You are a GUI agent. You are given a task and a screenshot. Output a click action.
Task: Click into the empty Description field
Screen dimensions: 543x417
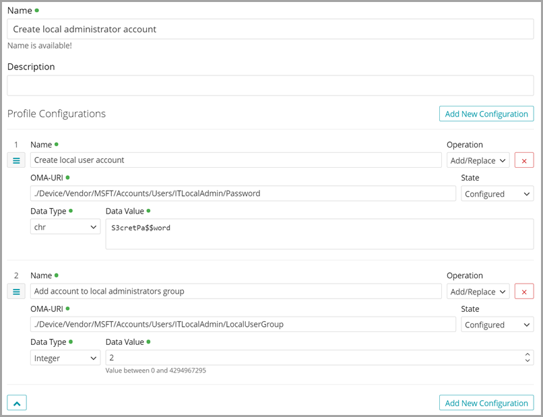tap(269, 86)
